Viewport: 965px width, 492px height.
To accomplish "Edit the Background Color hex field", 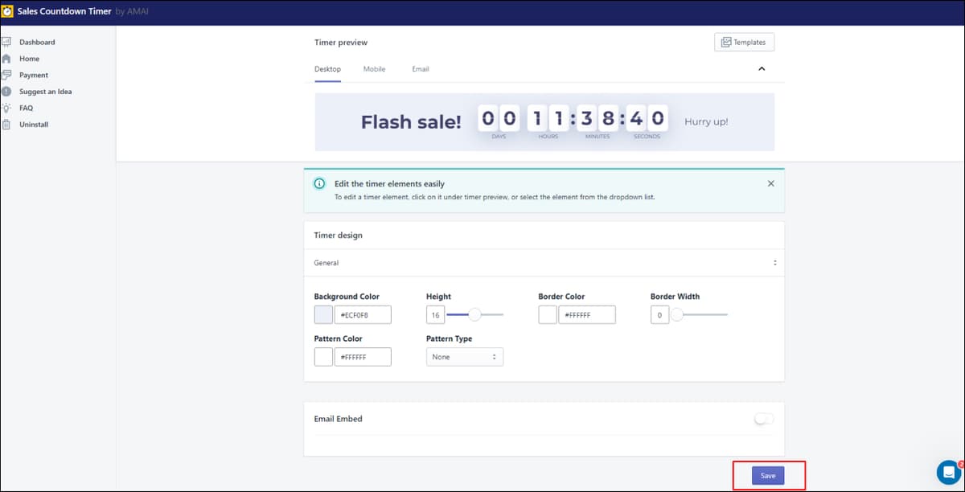I will (x=363, y=314).
